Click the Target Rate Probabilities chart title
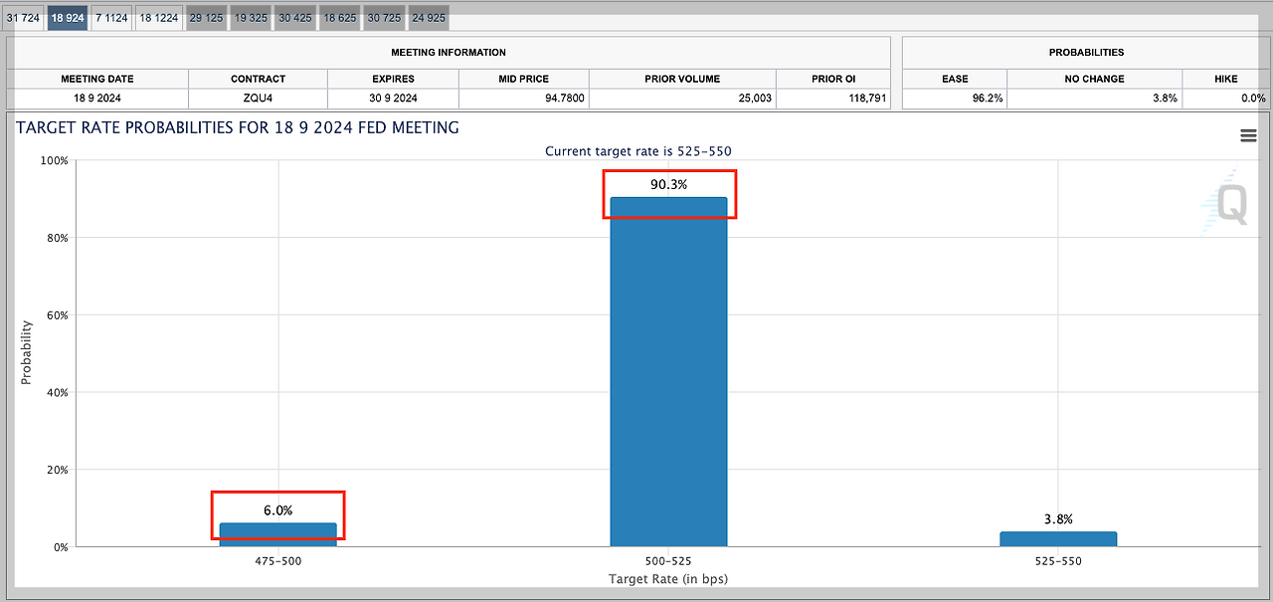Image resolution: width=1273 pixels, height=602 pixels. click(238, 127)
